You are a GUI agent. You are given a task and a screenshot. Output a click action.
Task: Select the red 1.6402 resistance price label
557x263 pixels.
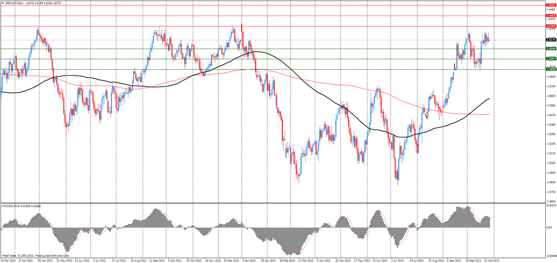pos(550,16)
